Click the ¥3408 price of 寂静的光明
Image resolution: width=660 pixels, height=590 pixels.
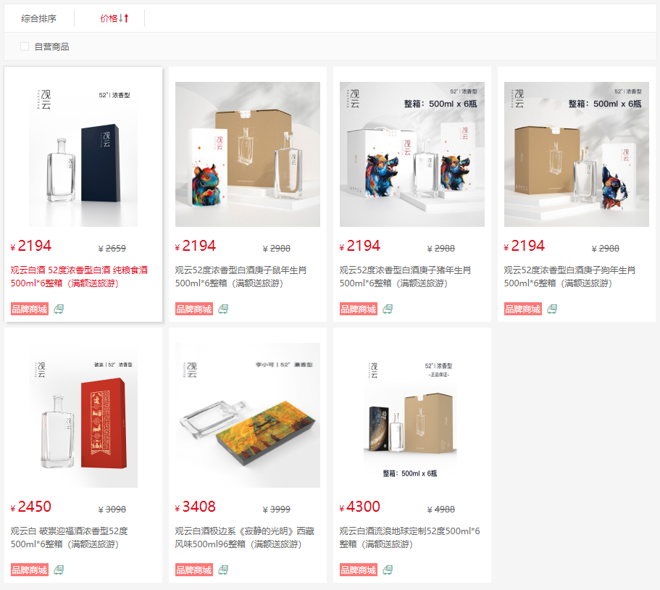(196, 507)
